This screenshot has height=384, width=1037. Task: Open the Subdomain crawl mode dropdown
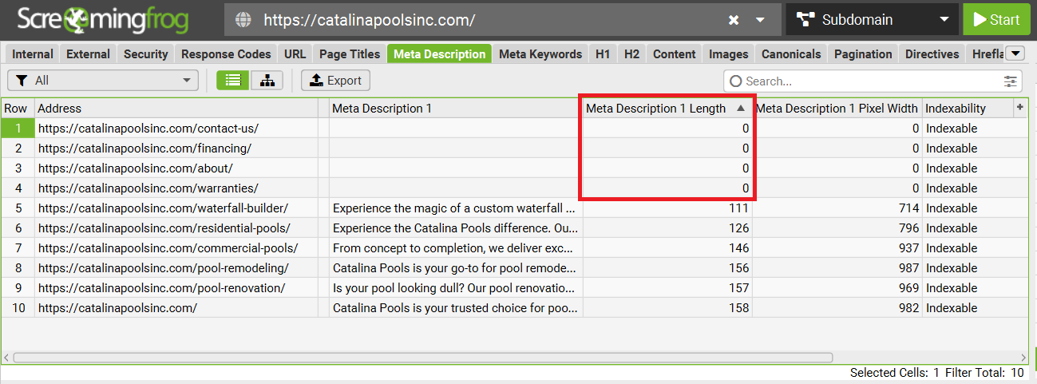[872, 20]
